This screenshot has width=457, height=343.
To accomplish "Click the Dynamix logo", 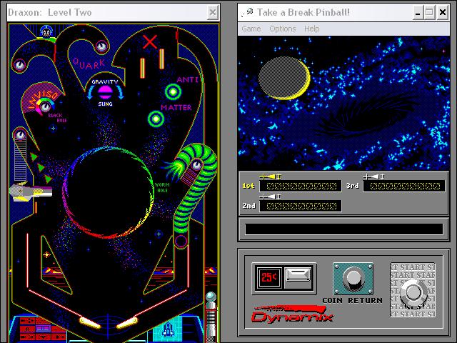I will coord(292,314).
